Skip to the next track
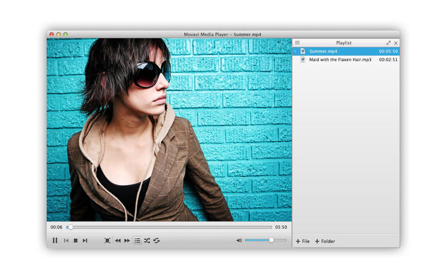Screen dimensions: 446x278 [x=85, y=241]
